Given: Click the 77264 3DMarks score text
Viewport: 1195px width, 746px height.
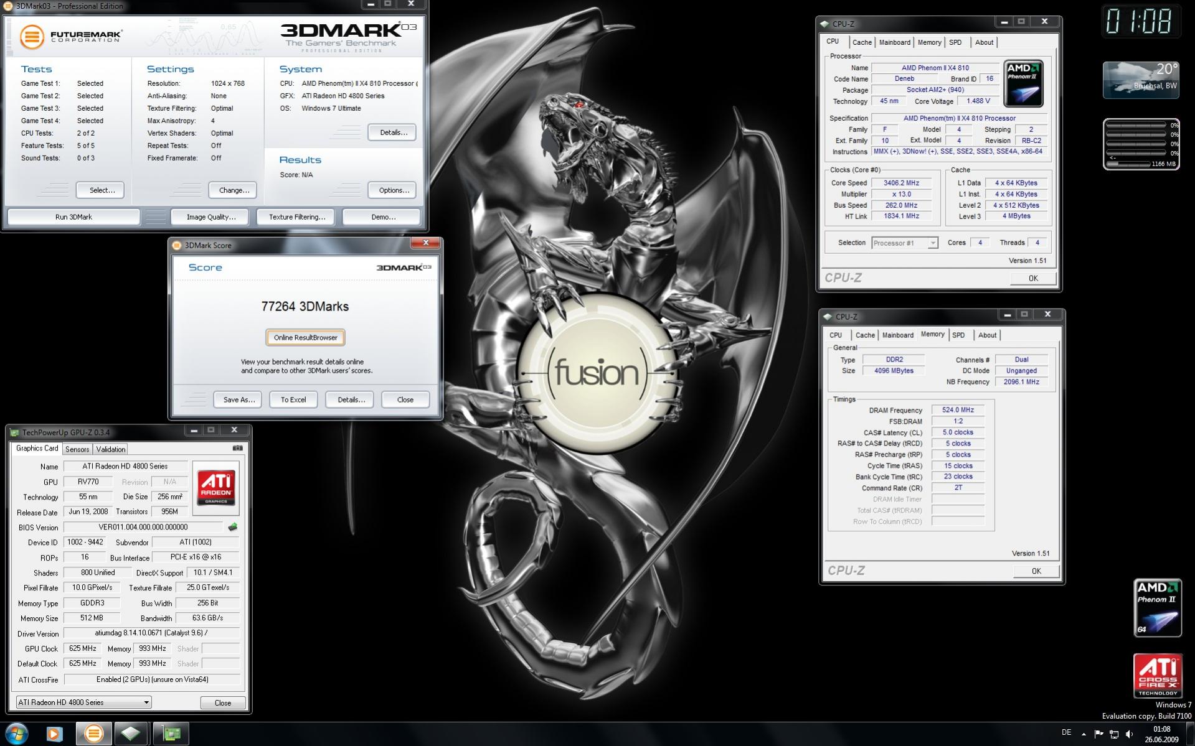Looking at the screenshot, I should (x=305, y=306).
